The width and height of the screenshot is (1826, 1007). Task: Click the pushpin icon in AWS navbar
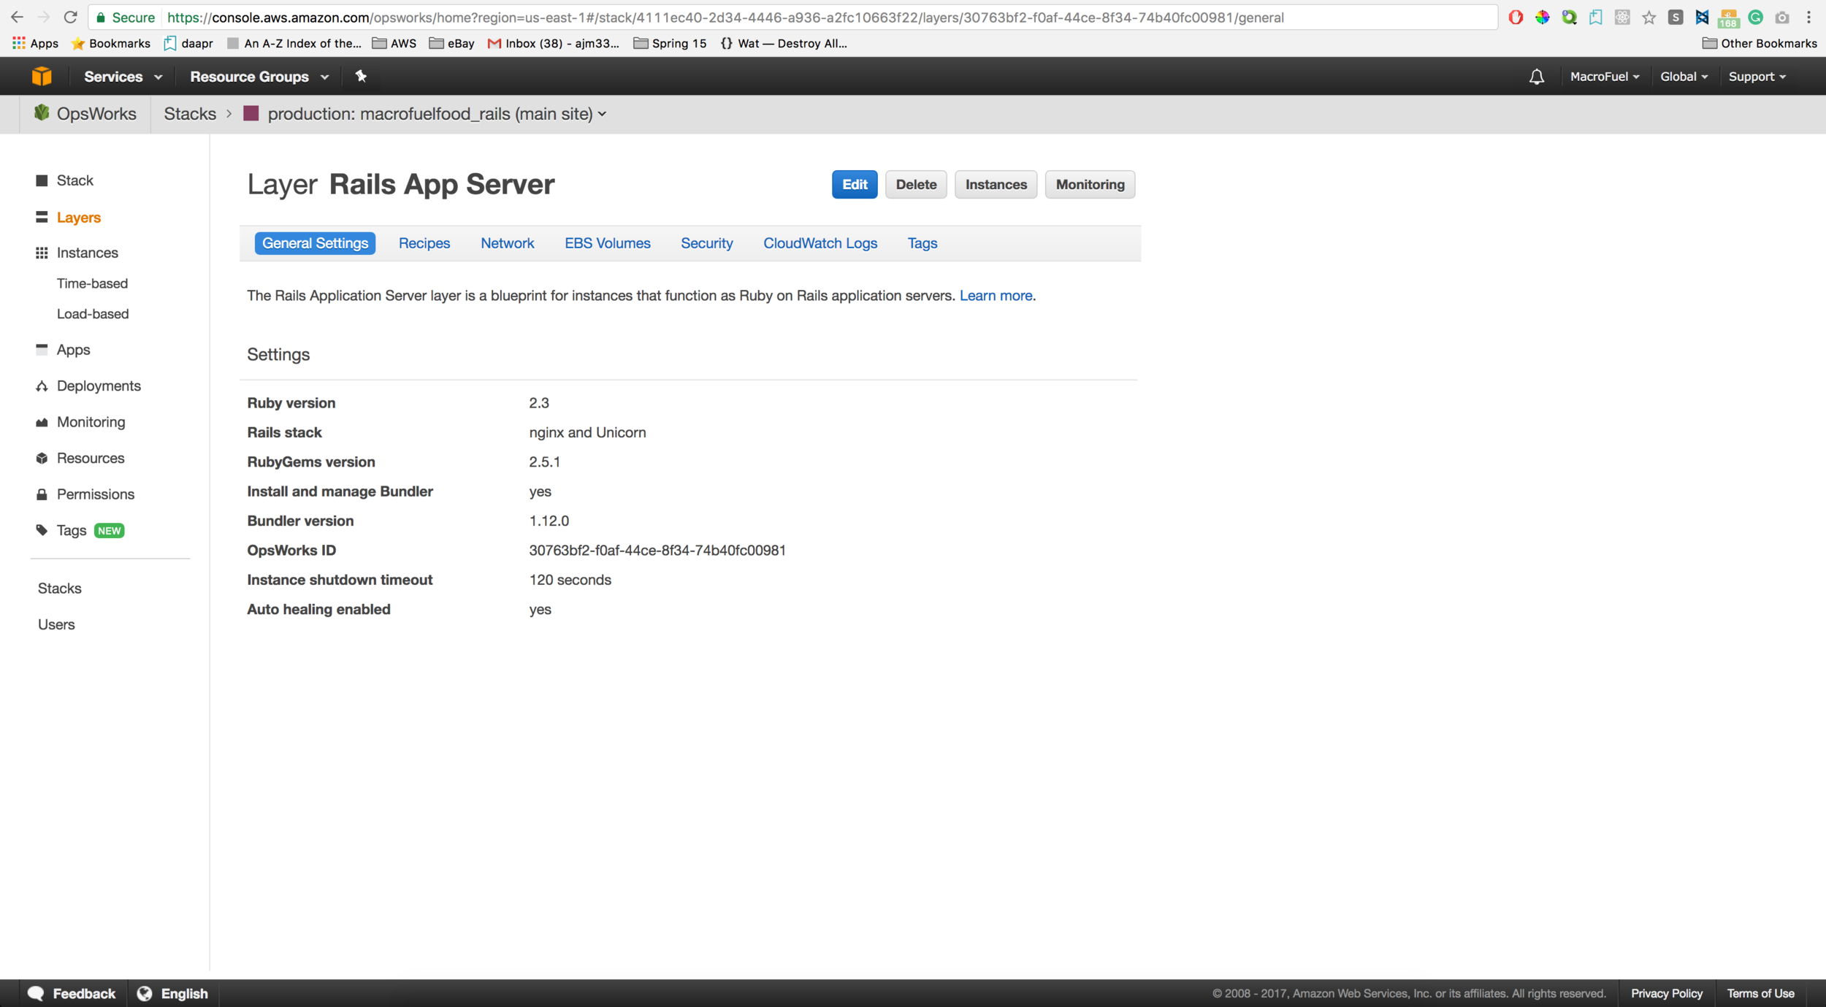coord(361,76)
